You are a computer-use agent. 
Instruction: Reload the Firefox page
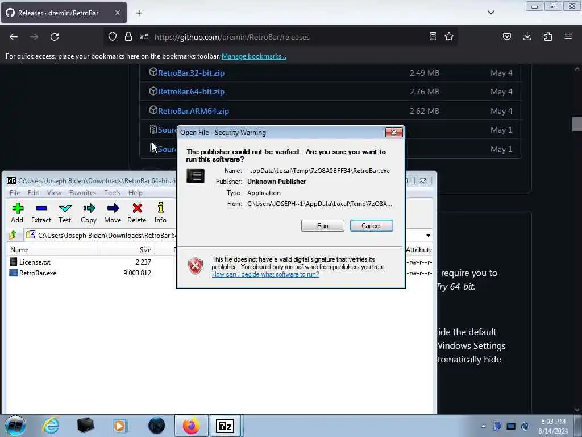[x=55, y=37]
